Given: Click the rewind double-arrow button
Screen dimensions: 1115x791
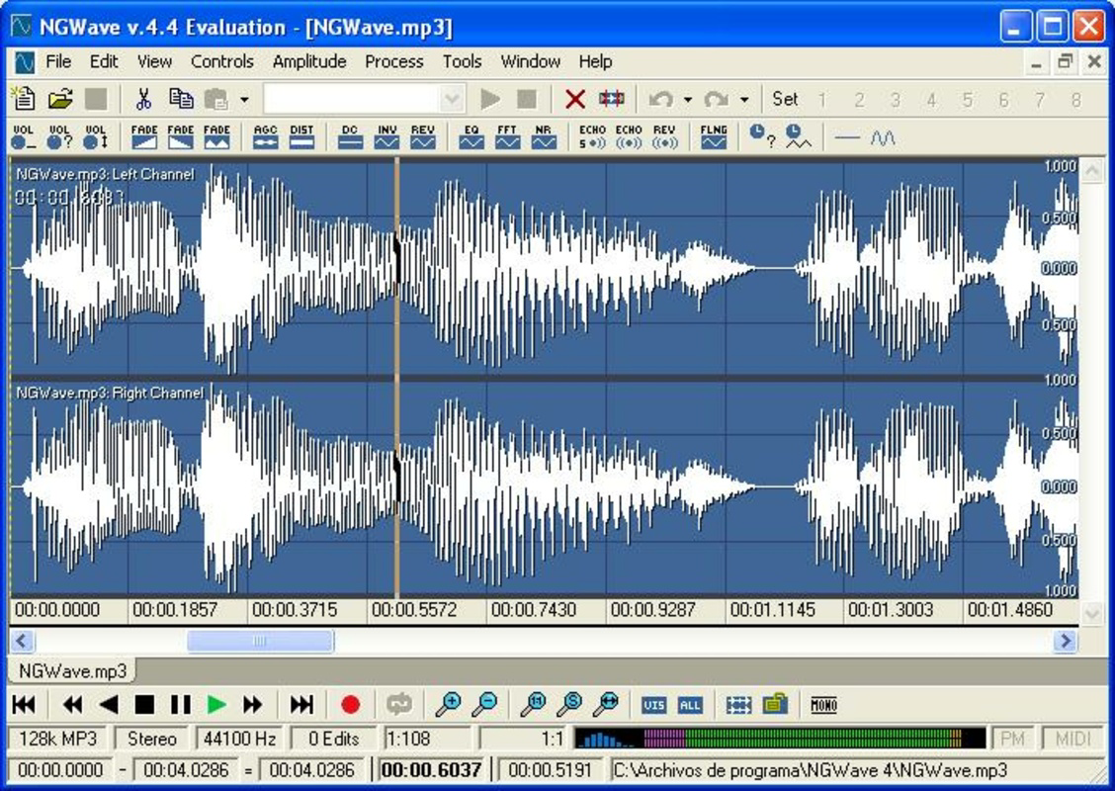Looking at the screenshot, I should tap(72, 704).
